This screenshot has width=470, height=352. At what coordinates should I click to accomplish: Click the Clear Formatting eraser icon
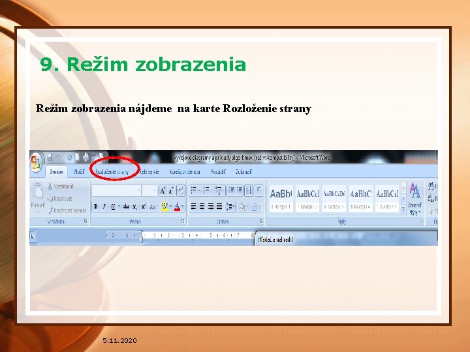pyautogui.click(x=181, y=190)
